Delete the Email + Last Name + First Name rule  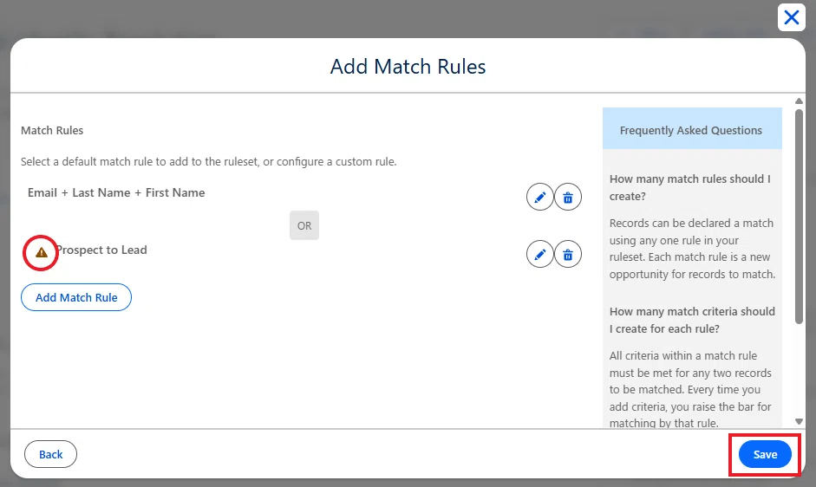click(568, 198)
